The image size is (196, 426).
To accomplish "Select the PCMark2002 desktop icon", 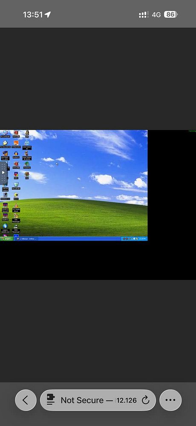I will (x=16, y=144).
